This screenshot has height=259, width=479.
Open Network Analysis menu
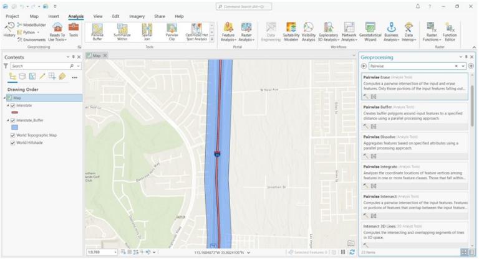pyautogui.click(x=349, y=32)
